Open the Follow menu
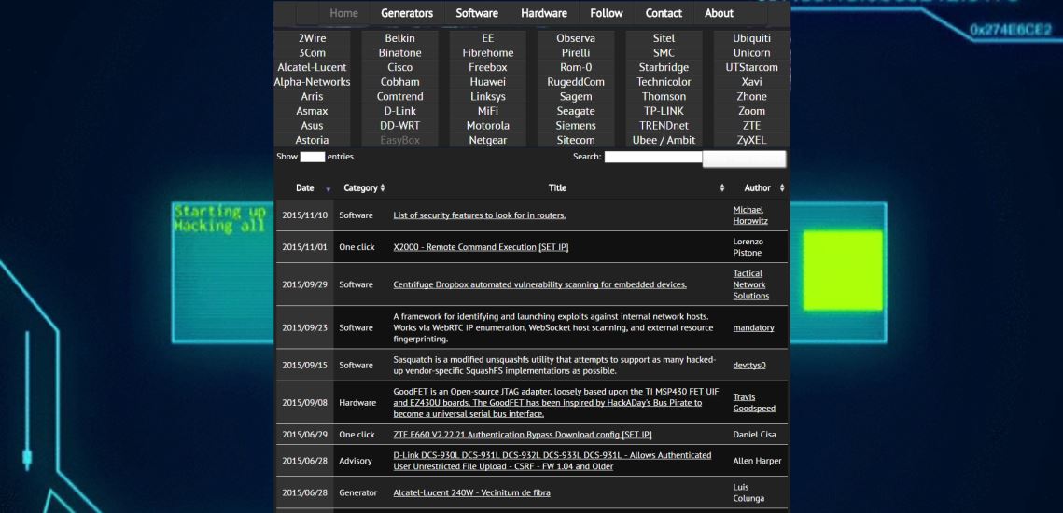 point(606,13)
